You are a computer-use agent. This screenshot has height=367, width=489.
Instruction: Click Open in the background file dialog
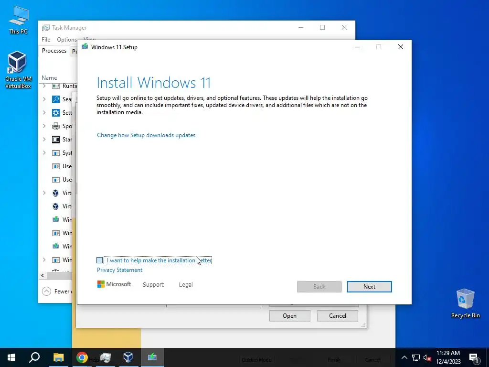pyautogui.click(x=289, y=316)
